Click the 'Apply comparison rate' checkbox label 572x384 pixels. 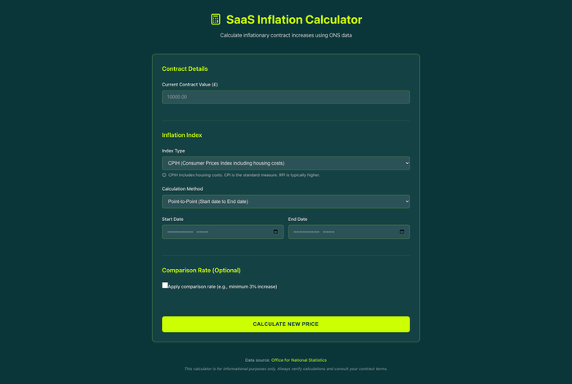pos(222,287)
